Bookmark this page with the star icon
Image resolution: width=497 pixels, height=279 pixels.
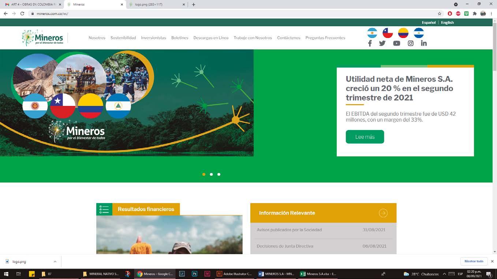pyautogui.click(x=440, y=14)
